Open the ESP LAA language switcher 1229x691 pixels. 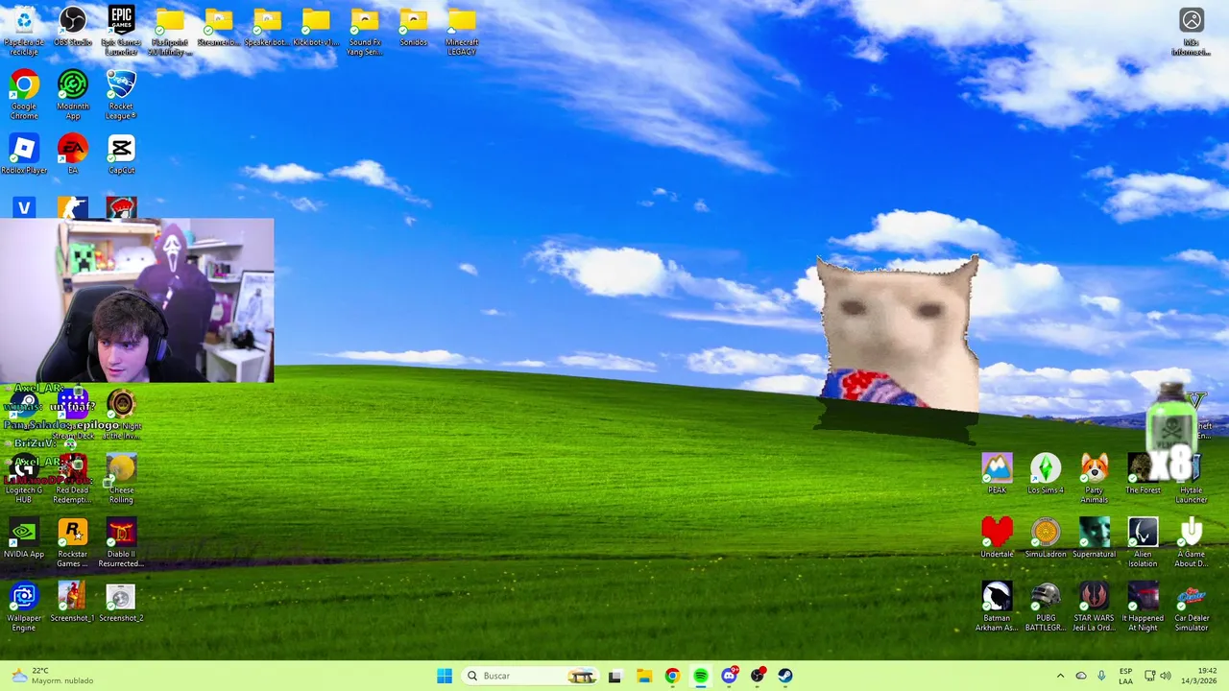coord(1125,676)
